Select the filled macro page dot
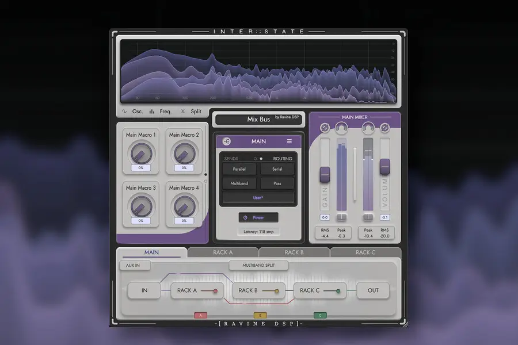 (x=205, y=174)
